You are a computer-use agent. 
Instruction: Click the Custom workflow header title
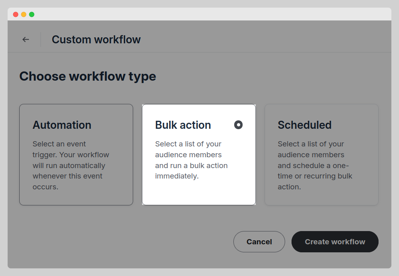[x=96, y=39]
